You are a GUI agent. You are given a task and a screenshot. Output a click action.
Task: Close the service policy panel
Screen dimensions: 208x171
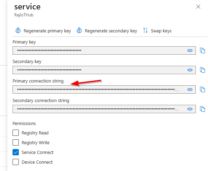click(198, 7)
